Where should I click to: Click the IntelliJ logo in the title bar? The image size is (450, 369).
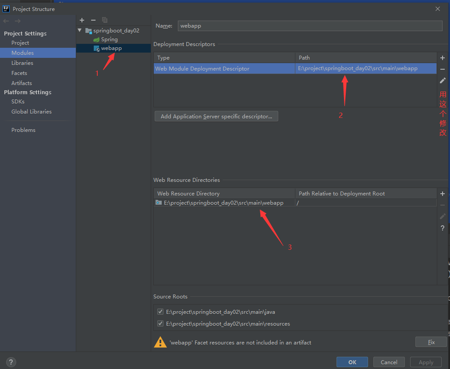tap(6, 9)
